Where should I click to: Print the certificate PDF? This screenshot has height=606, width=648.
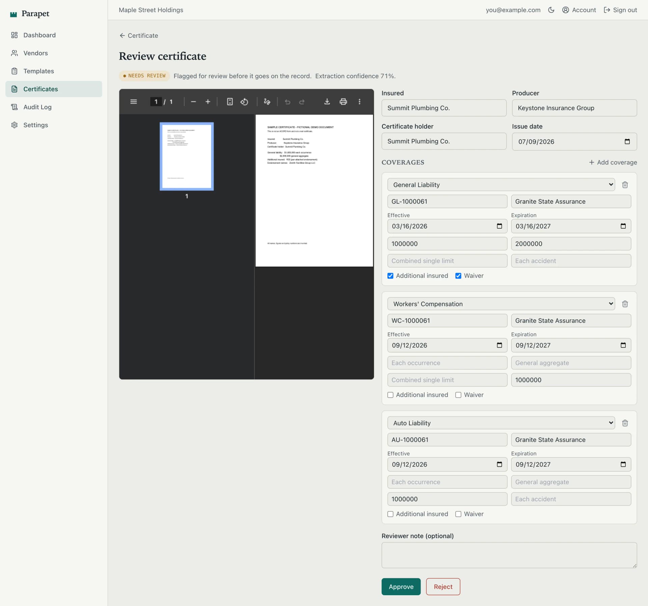point(343,102)
